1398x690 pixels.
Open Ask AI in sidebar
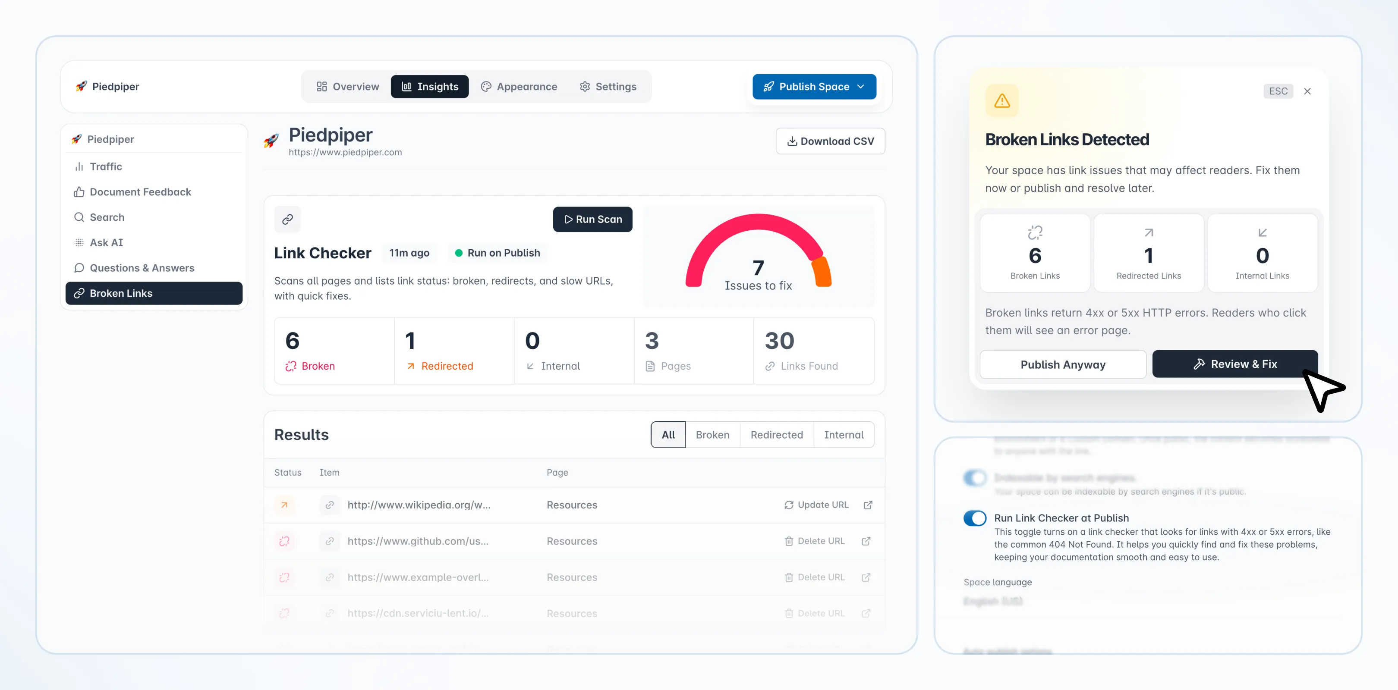[x=154, y=242]
